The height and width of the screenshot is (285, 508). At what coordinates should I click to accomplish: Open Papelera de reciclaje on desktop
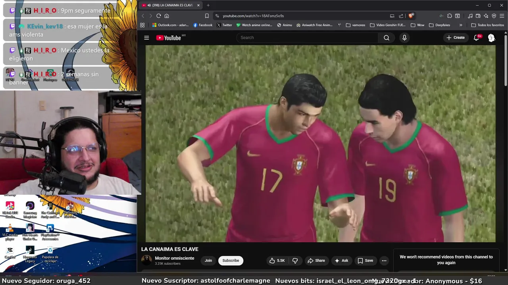click(x=50, y=255)
